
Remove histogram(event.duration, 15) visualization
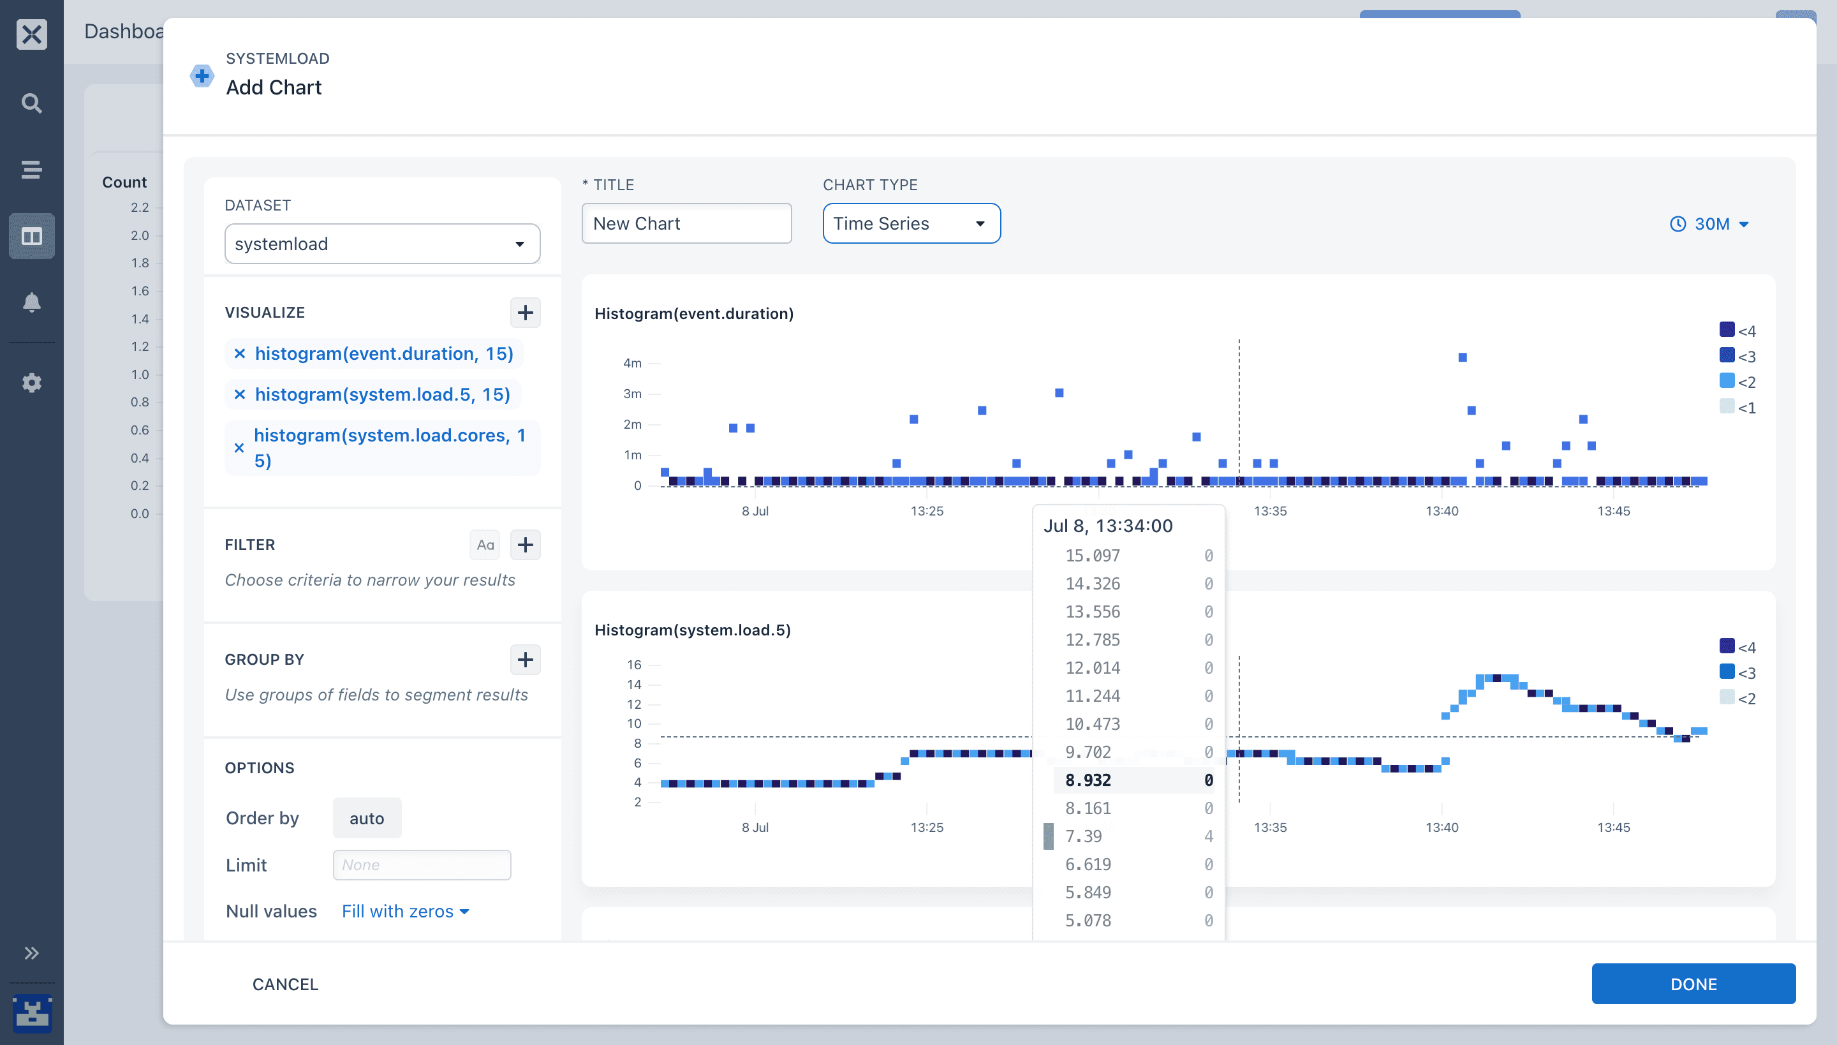click(240, 353)
